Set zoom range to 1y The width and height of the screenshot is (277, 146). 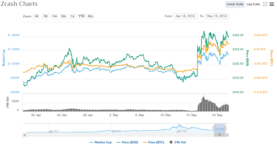pos(73,16)
